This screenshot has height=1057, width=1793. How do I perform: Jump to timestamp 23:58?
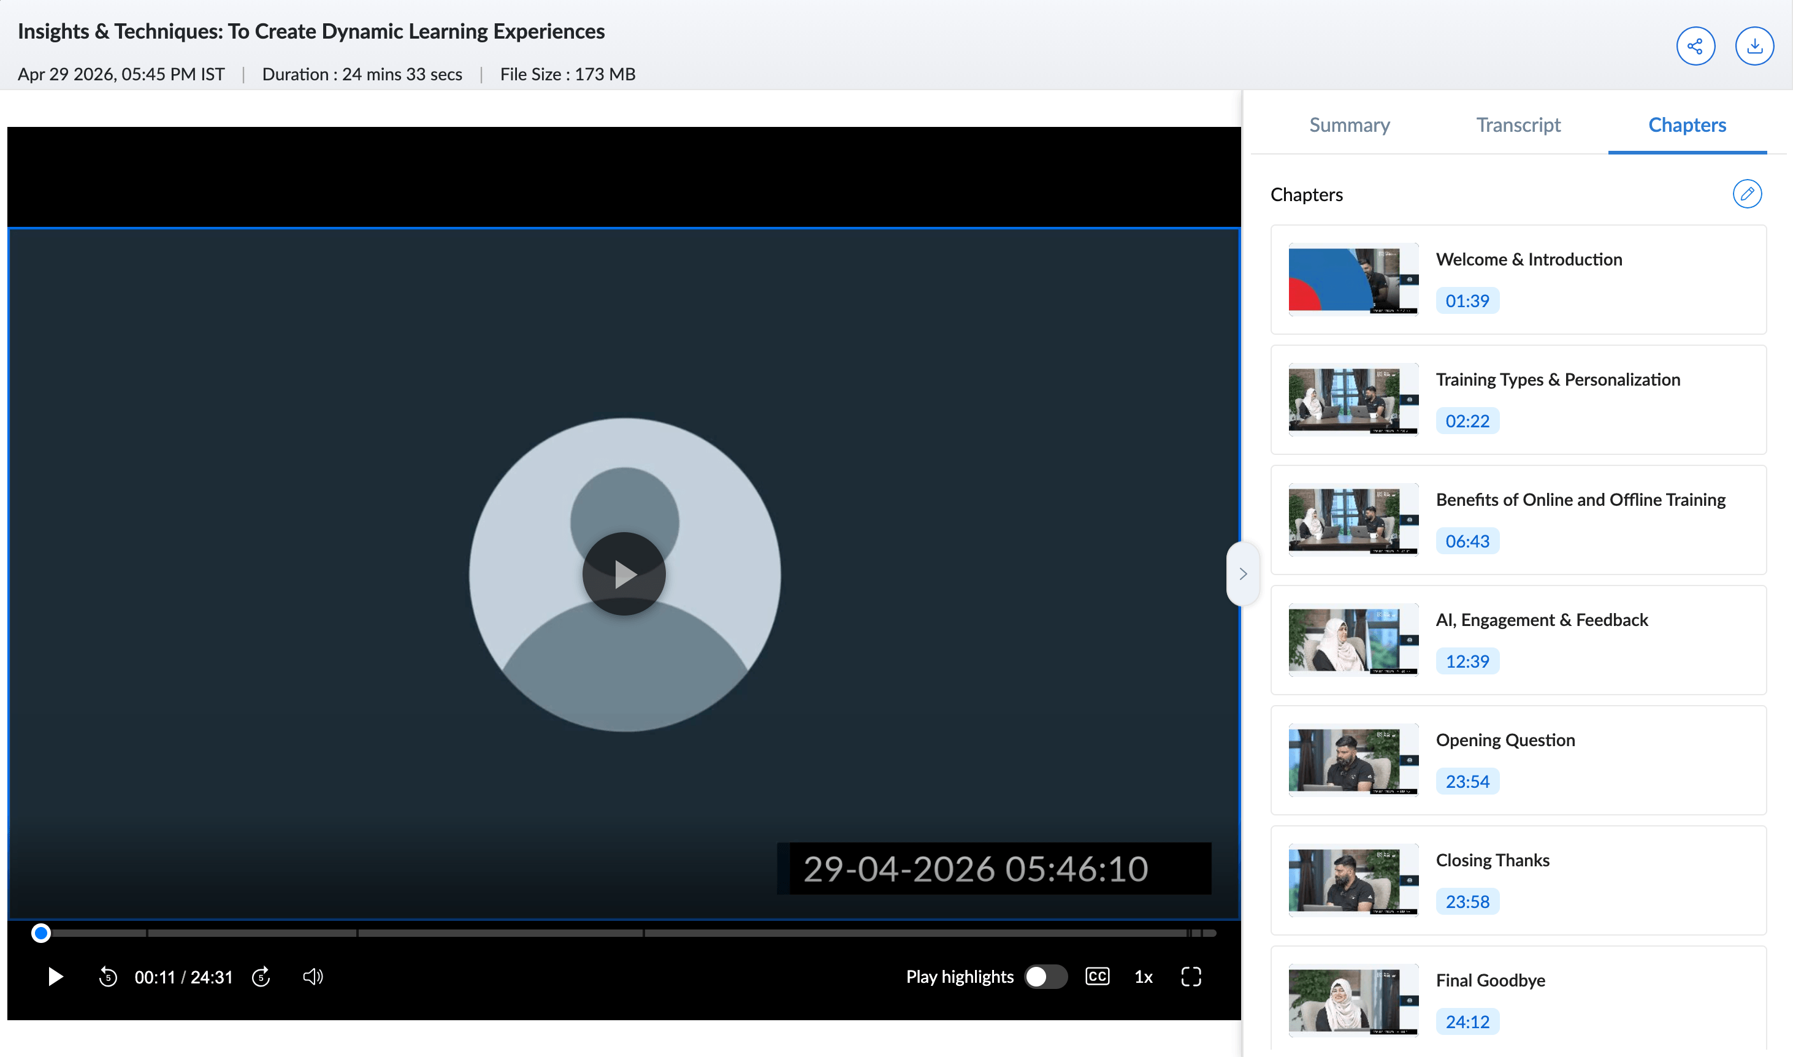coord(1467,902)
